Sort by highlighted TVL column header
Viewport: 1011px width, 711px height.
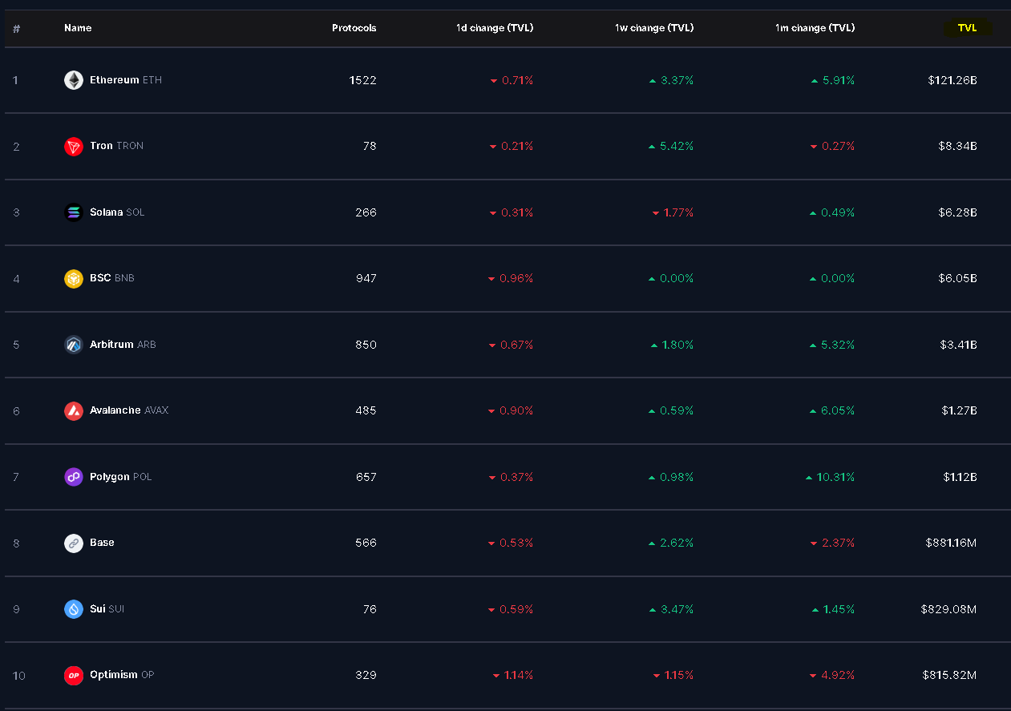pos(968,28)
